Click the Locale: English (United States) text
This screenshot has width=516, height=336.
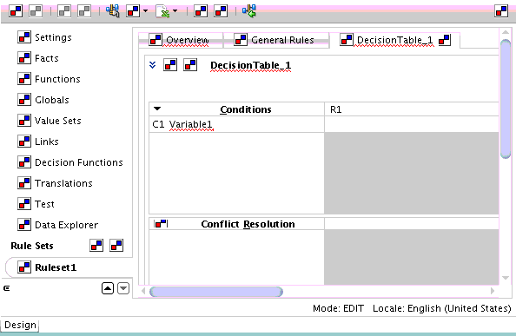(x=441, y=308)
